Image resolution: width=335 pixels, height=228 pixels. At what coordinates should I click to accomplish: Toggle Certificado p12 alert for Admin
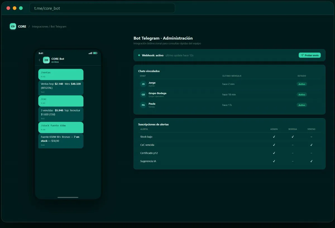pos(274,153)
